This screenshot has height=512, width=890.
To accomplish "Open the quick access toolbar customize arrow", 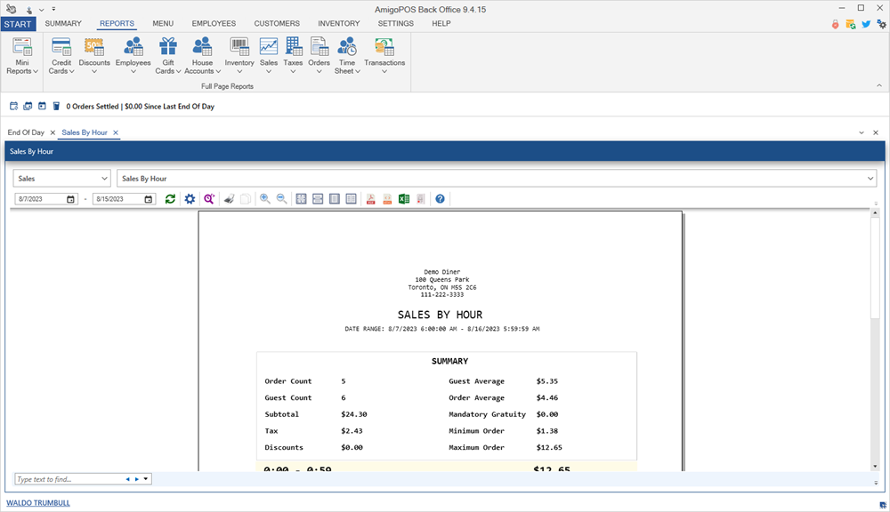I will (x=53, y=9).
